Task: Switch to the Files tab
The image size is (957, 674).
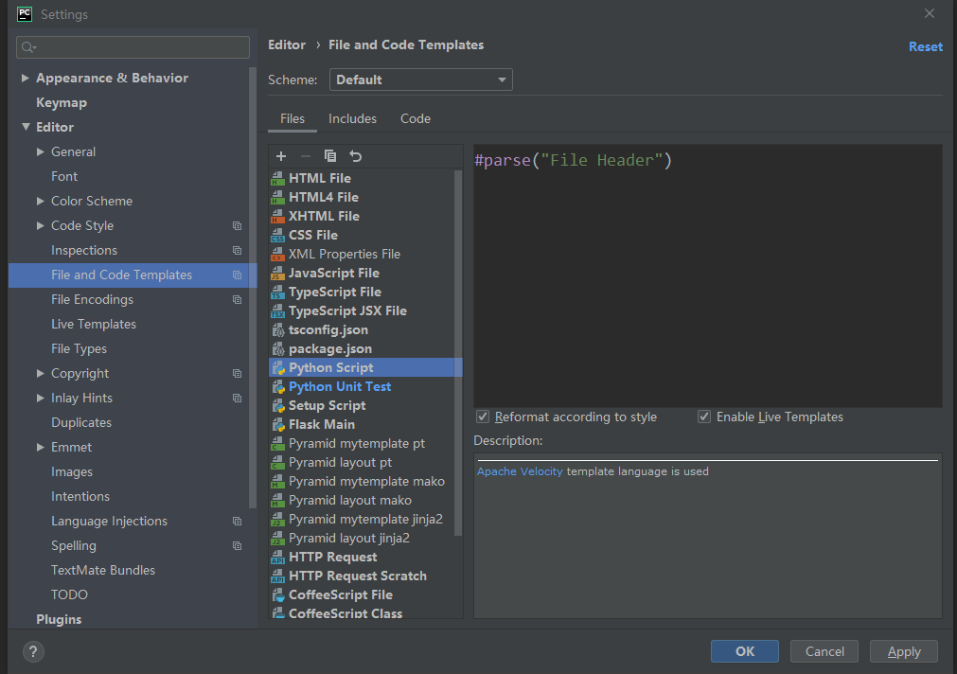Action: (292, 119)
